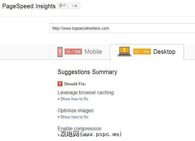
Task: Select the Desktop tab label
Action: click(164, 52)
